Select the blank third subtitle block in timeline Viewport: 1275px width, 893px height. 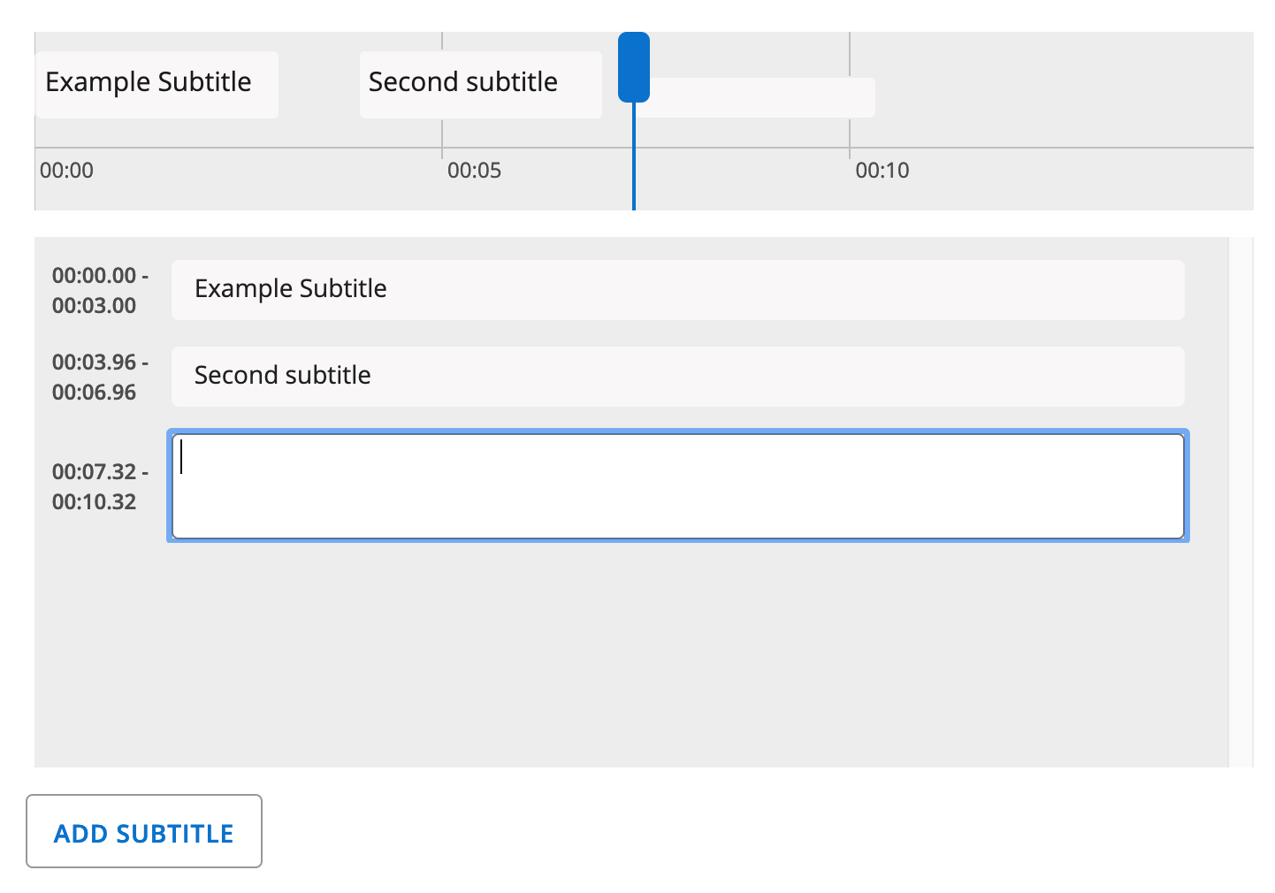pos(760,97)
